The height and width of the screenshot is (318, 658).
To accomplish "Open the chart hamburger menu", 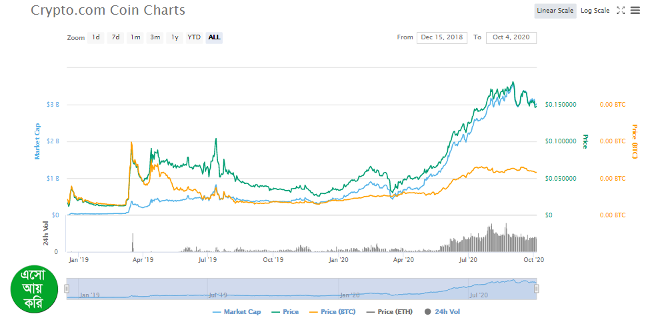I will pos(635,11).
